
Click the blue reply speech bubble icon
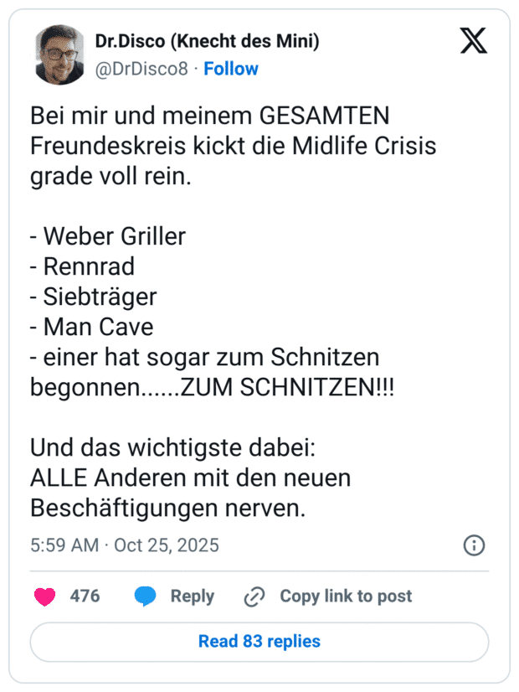pyautogui.click(x=146, y=596)
